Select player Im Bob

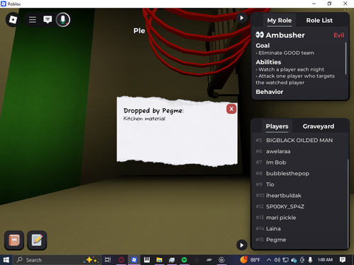tap(299, 163)
